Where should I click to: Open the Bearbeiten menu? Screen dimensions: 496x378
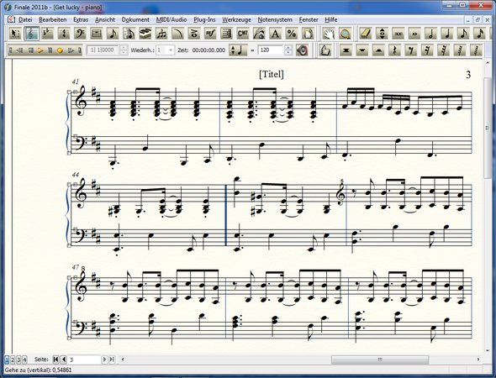click(x=52, y=19)
